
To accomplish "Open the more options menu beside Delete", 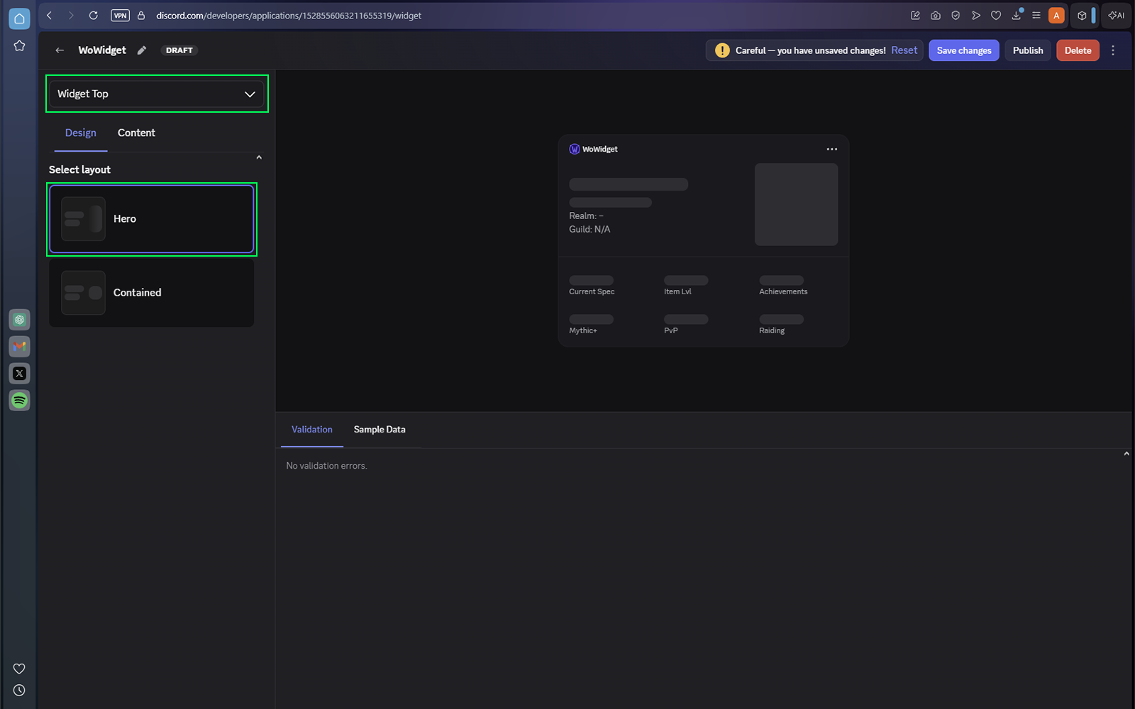I will (x=1113, y=50).
